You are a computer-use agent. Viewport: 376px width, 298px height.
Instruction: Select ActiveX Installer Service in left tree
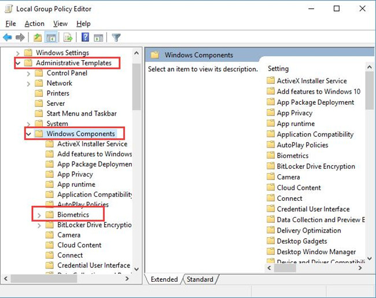tap(93, 144)
